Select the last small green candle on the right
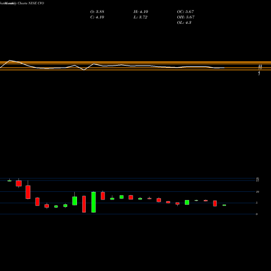Screen dimensions: 271x271 coord(224,205)
